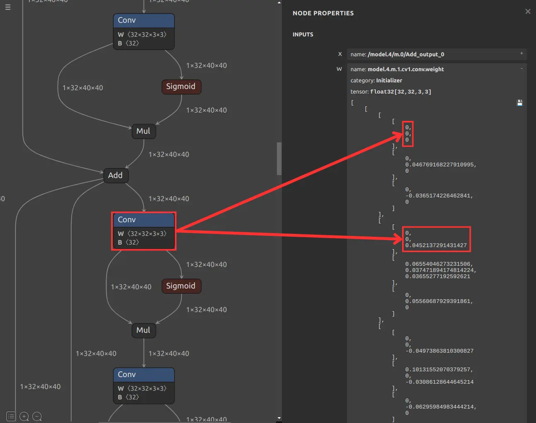Close the Node Properties panel
Viewport: 536px width, 423px height.
click(528, 11)
